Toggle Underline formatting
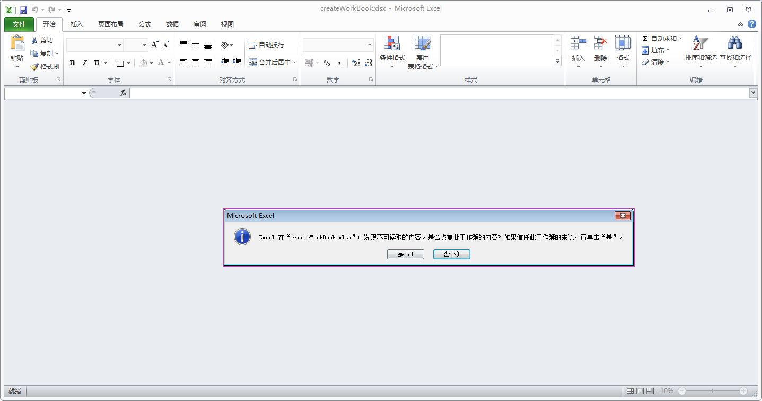This screenshot has height=401, width=762. click(97, 63)
